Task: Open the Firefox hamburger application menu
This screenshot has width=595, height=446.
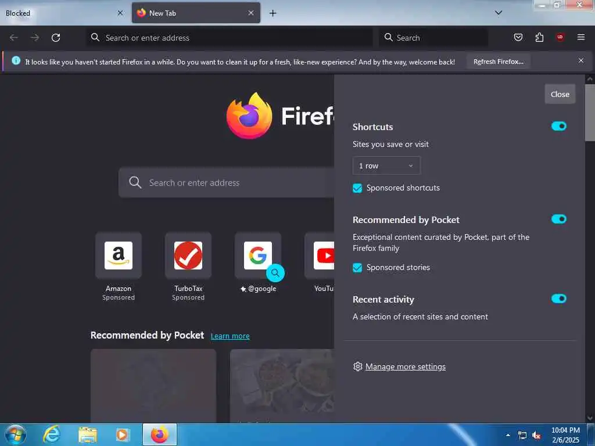Action: [x=581, y=37]
